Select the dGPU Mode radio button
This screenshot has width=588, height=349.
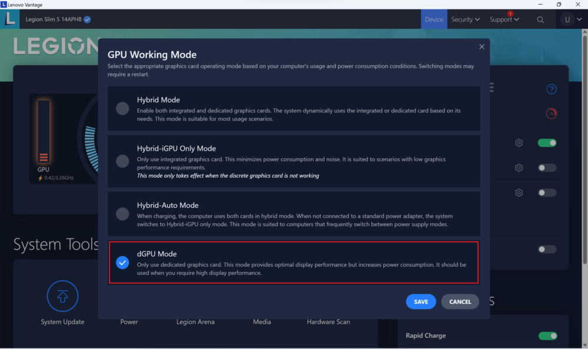[x=122, y=262]
